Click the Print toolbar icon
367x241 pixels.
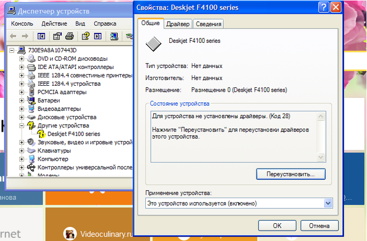click(x=70, y=36)
